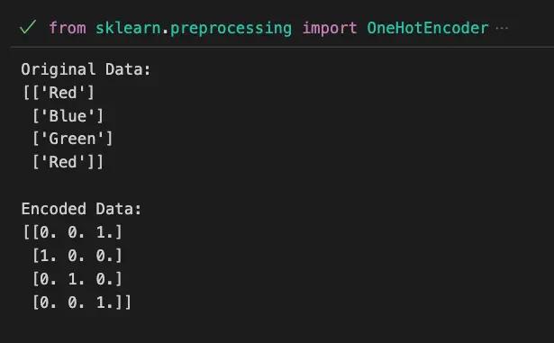Click the last ['Red']] output row
The image size is (554, 343).
click(68, 162)
